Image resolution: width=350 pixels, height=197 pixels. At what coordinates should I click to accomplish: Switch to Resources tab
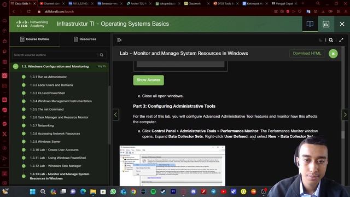85,39
